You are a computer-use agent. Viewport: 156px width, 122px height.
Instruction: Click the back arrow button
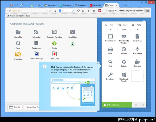(10, 11)
